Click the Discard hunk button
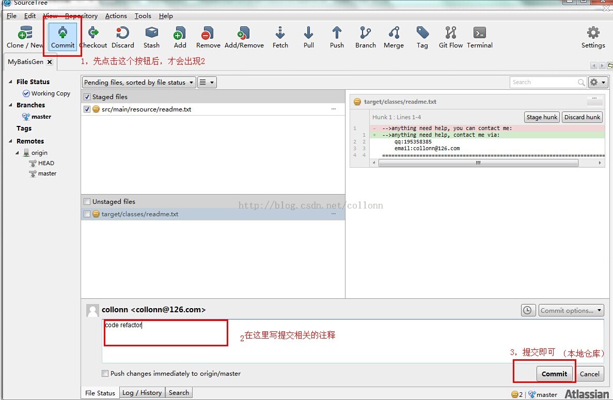613x400 pixels. [x=582, y=117]
